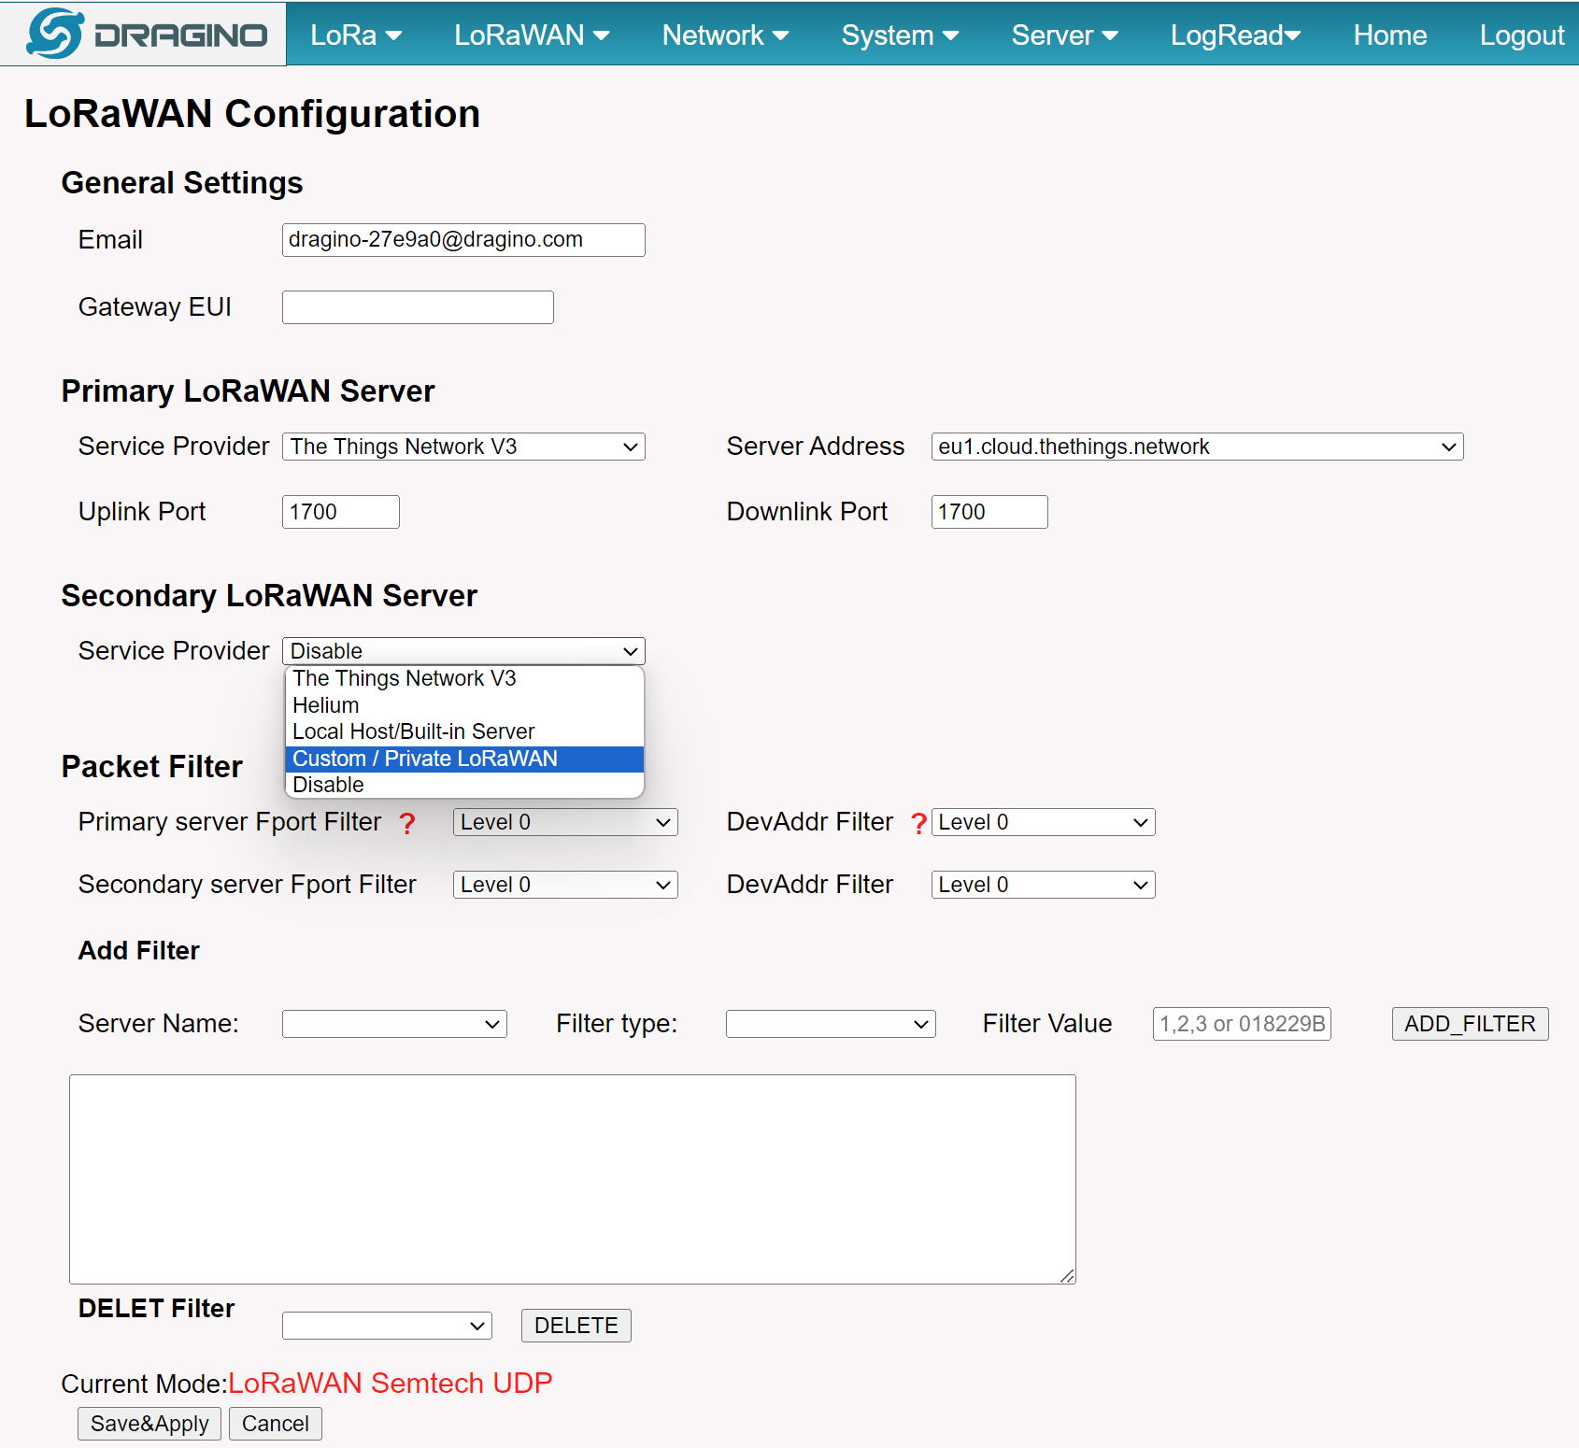Open the DELET Filter dropdown
Image resolution: width=1579 pixels, height=1448 pixels.
pyautogui.click(x=387, y=1326)
